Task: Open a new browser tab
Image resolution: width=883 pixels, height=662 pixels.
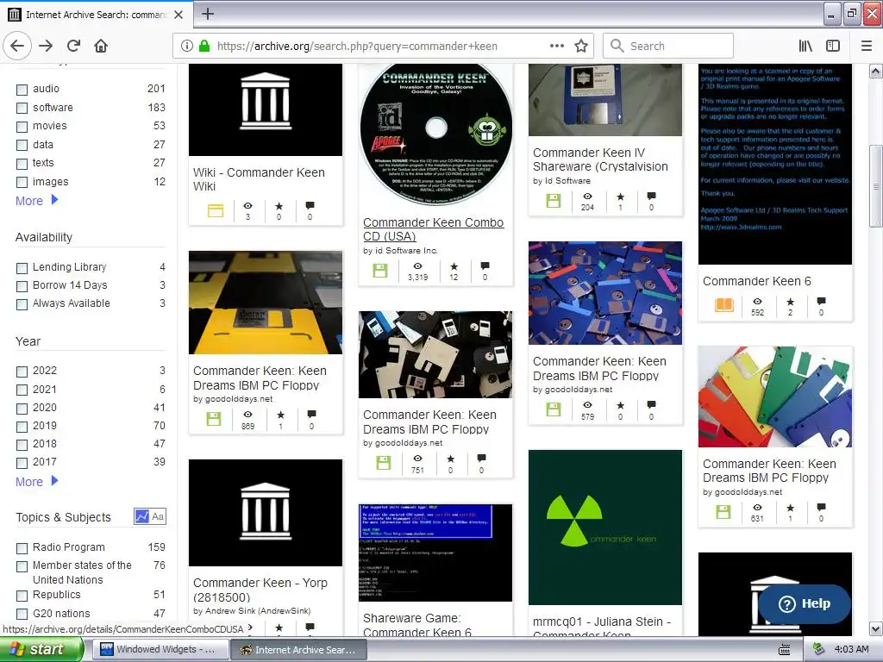Action: pyautogui.click(x=208, y=14)
